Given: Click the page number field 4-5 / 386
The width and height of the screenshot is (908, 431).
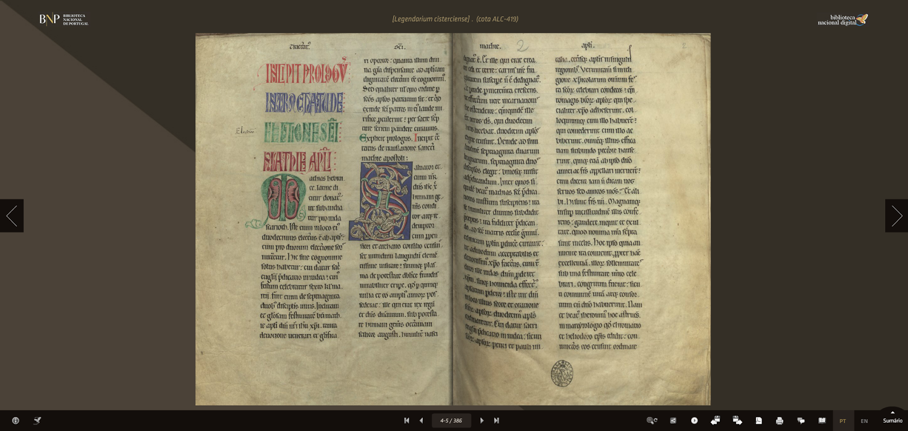Looking at the screenshot, I should [451, 421].
